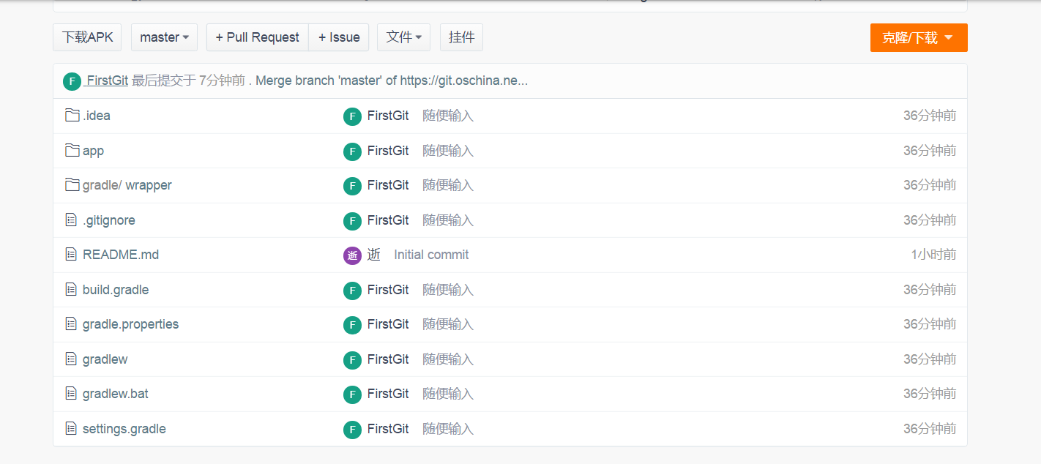1041x464 pixels.
Task: Open the .gitignore file
Action: point(109,220)
